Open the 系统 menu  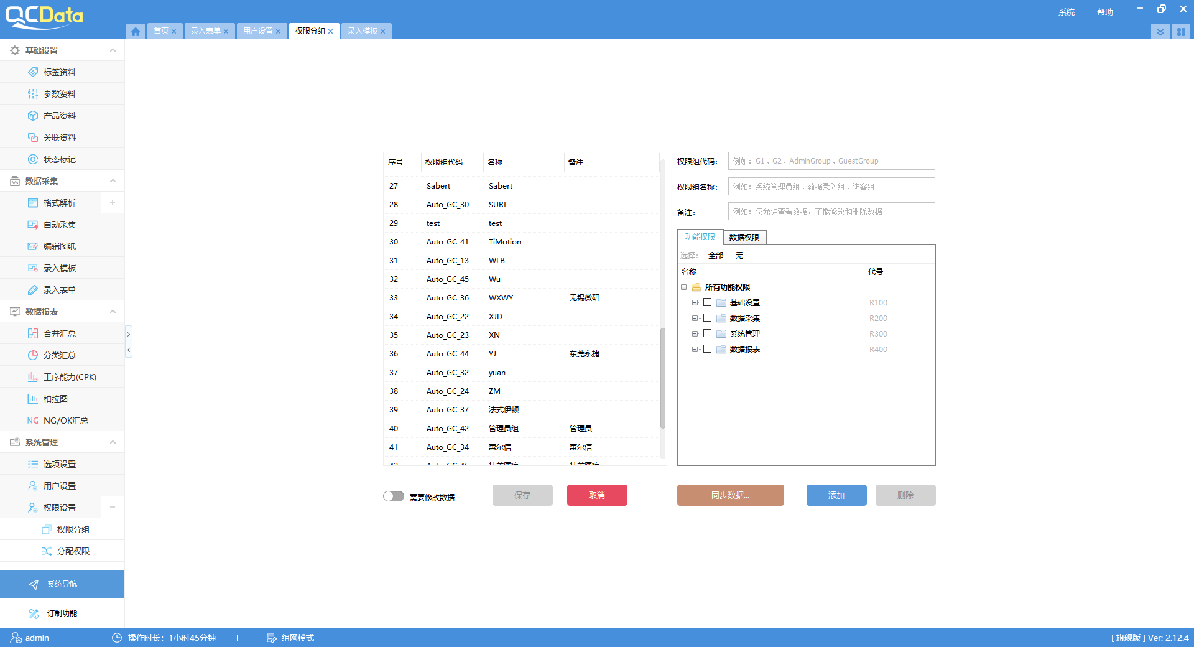pyautogui.click(x=1066, y=11)
